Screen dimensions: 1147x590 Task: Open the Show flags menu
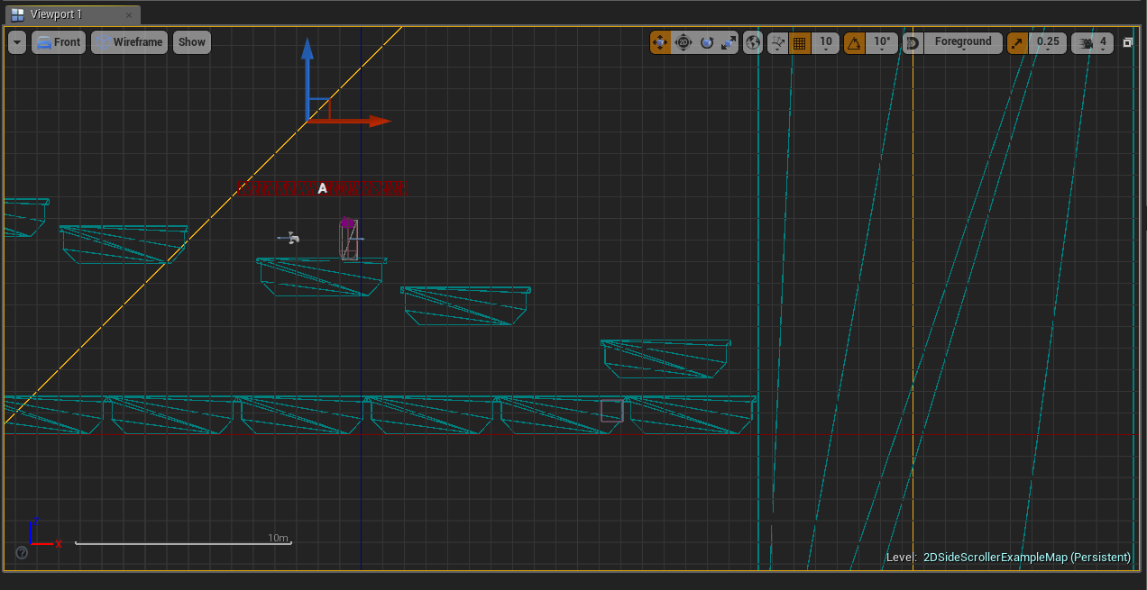tap(191, 41)
